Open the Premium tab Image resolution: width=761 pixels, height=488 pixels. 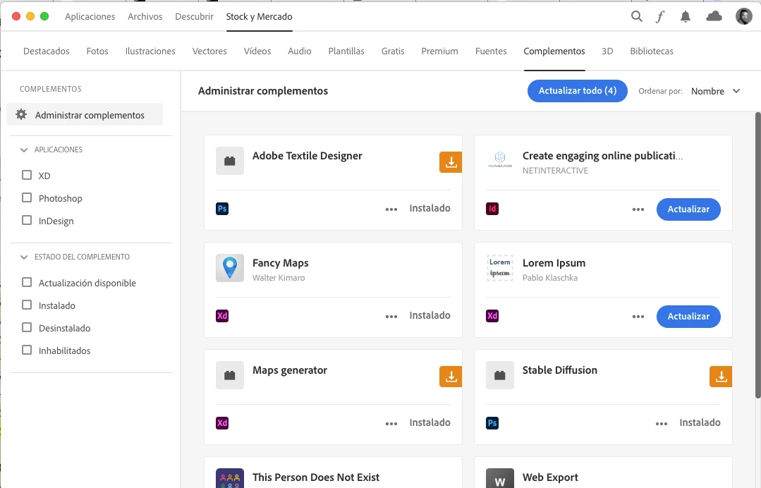439,51
